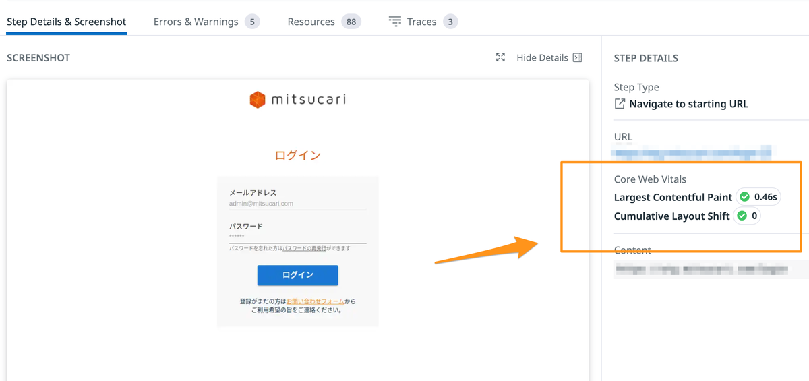Click the Resources count badge 88
The width and height of the screenshot is (809, 381).
pyautogui.click(x=351, y=22)
